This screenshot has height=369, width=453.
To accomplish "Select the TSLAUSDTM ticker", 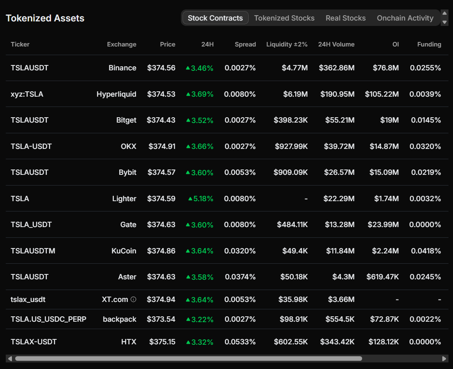I will [33, 251].
